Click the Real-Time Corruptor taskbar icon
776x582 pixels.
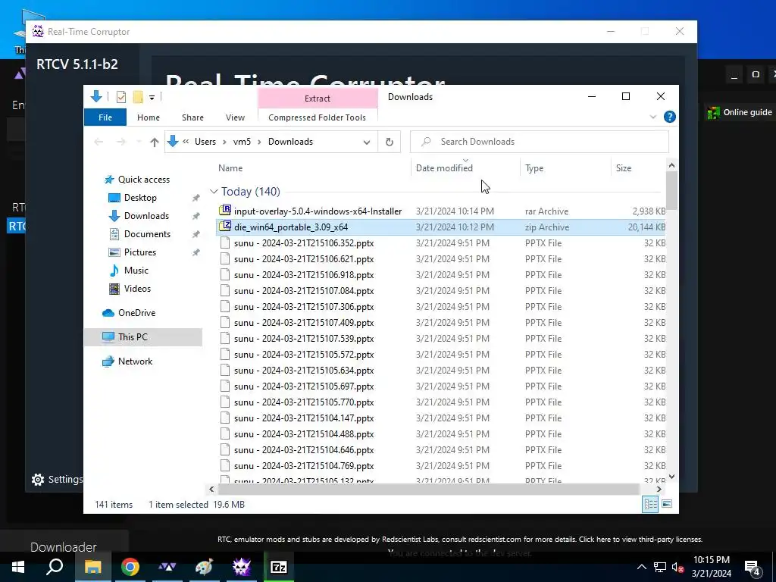point(242,567)
